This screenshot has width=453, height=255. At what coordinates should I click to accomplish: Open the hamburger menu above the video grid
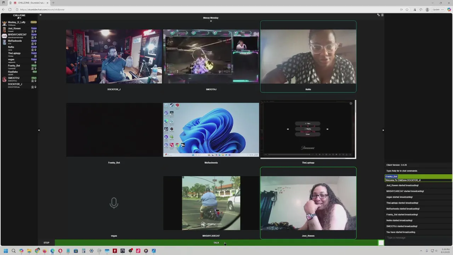point(382,15)
